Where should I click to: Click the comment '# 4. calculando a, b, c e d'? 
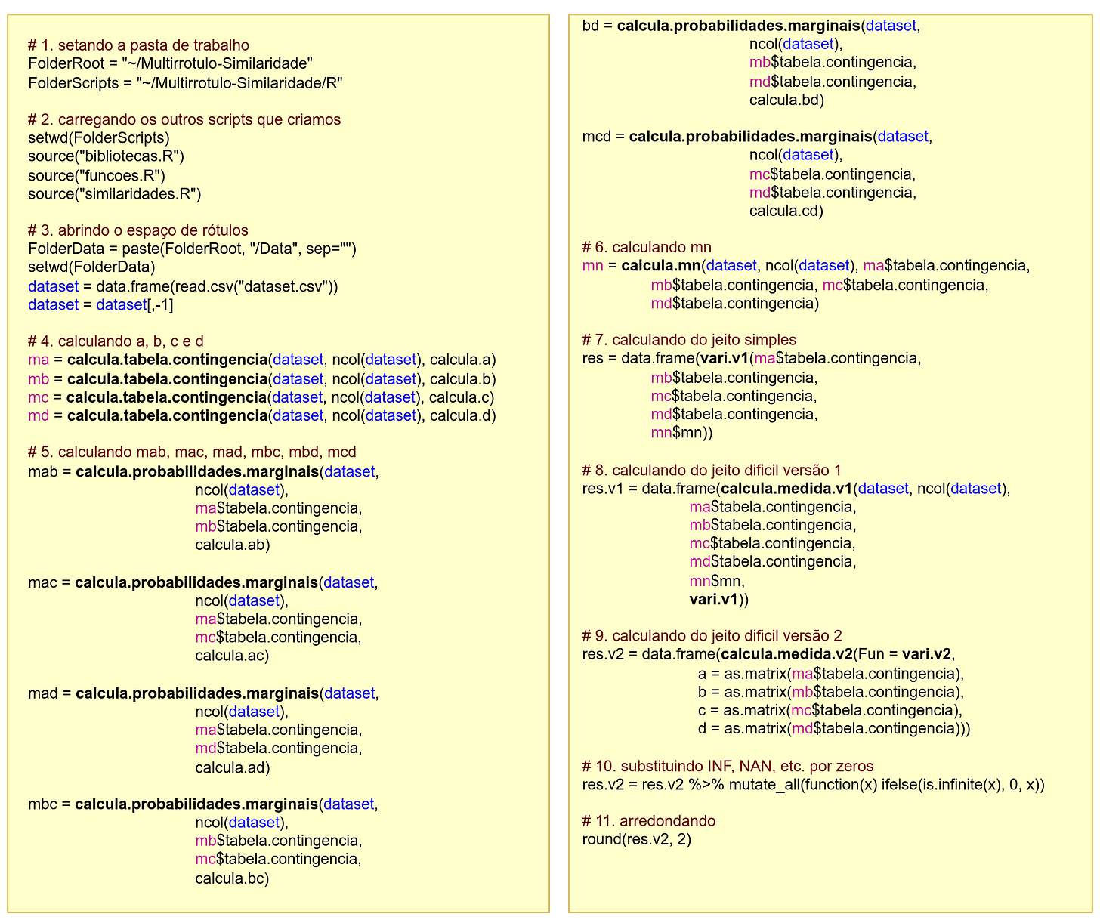[116, 341]
